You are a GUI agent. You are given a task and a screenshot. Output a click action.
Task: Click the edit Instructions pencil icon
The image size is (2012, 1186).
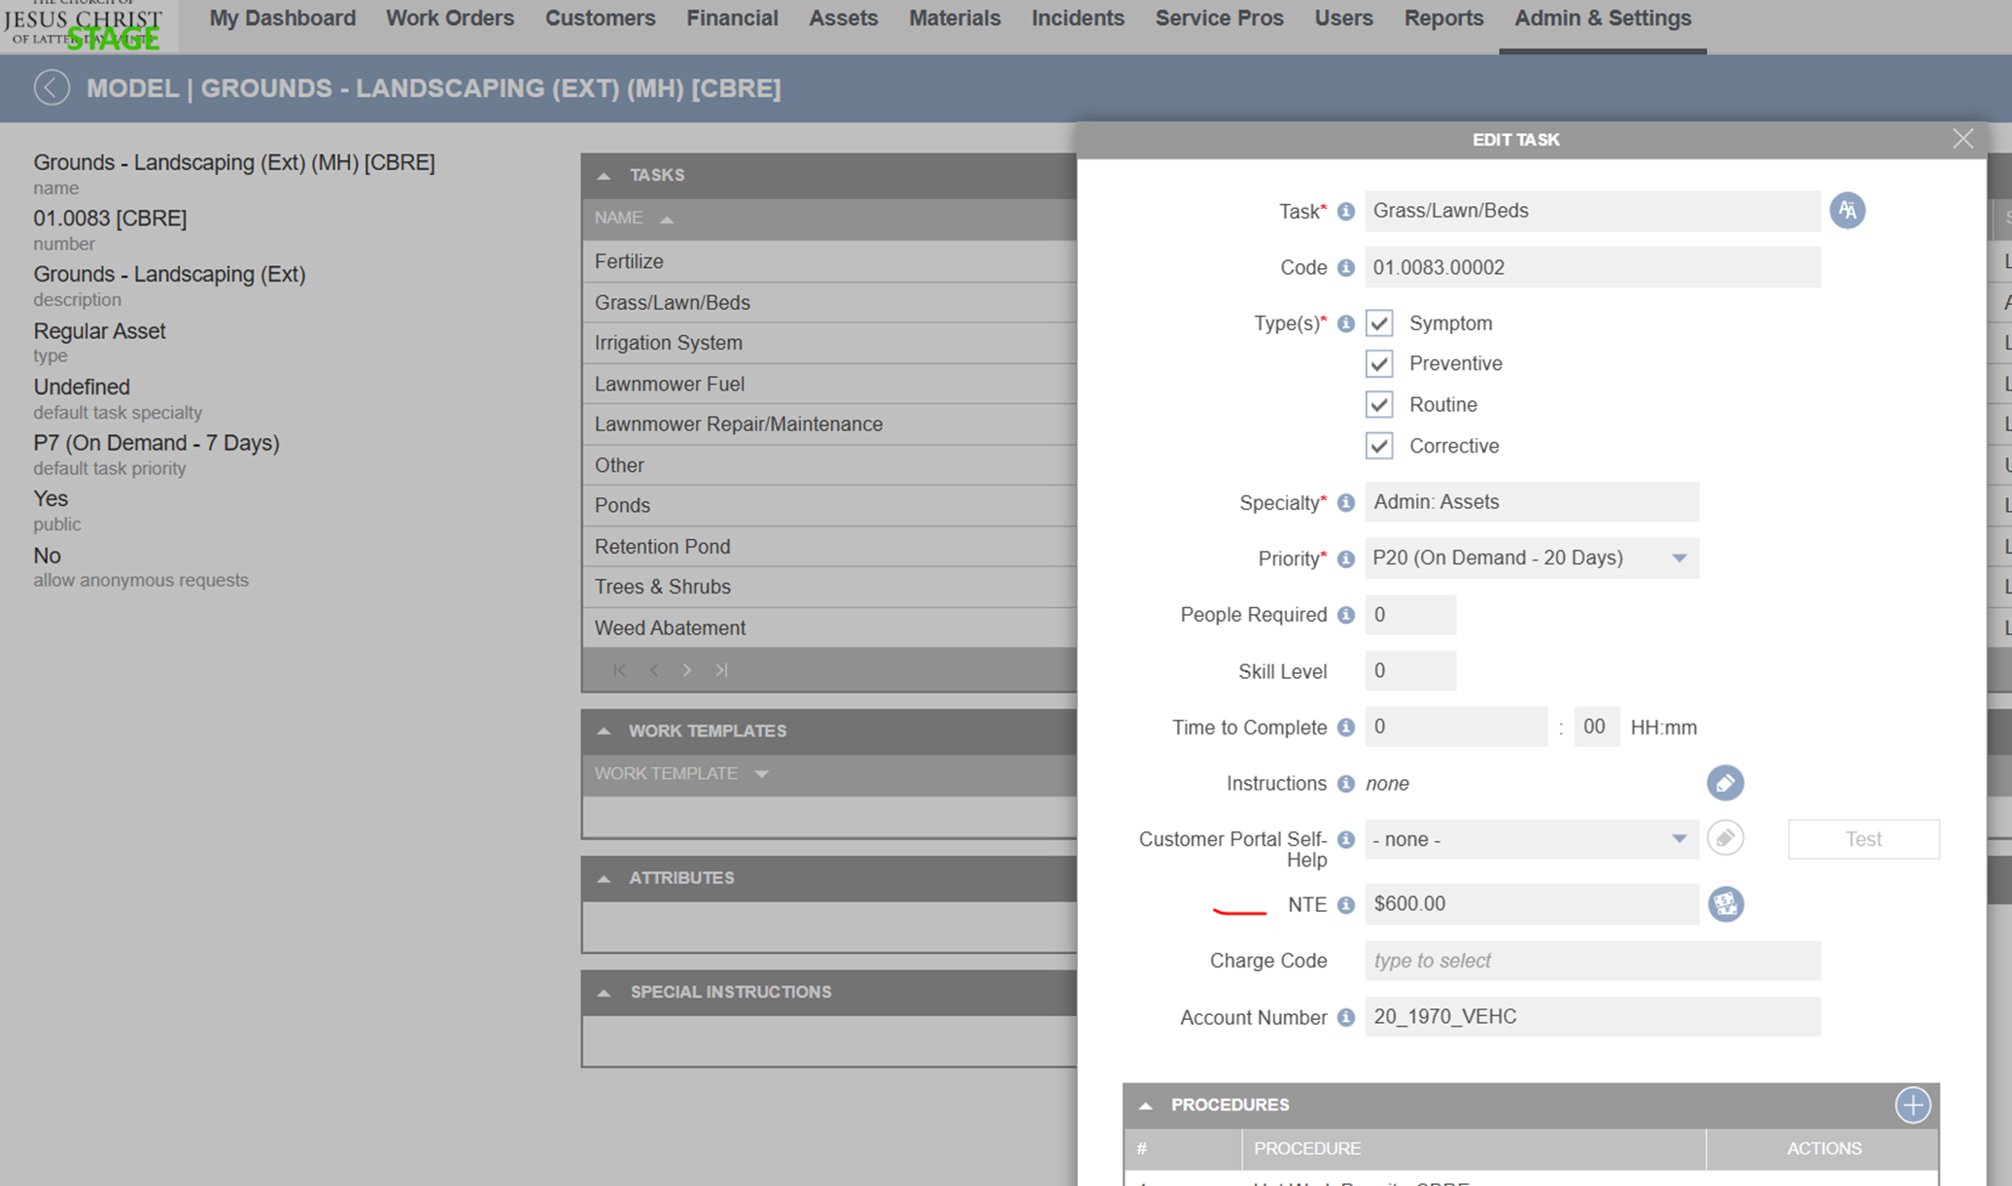[x=1724, y=783]
